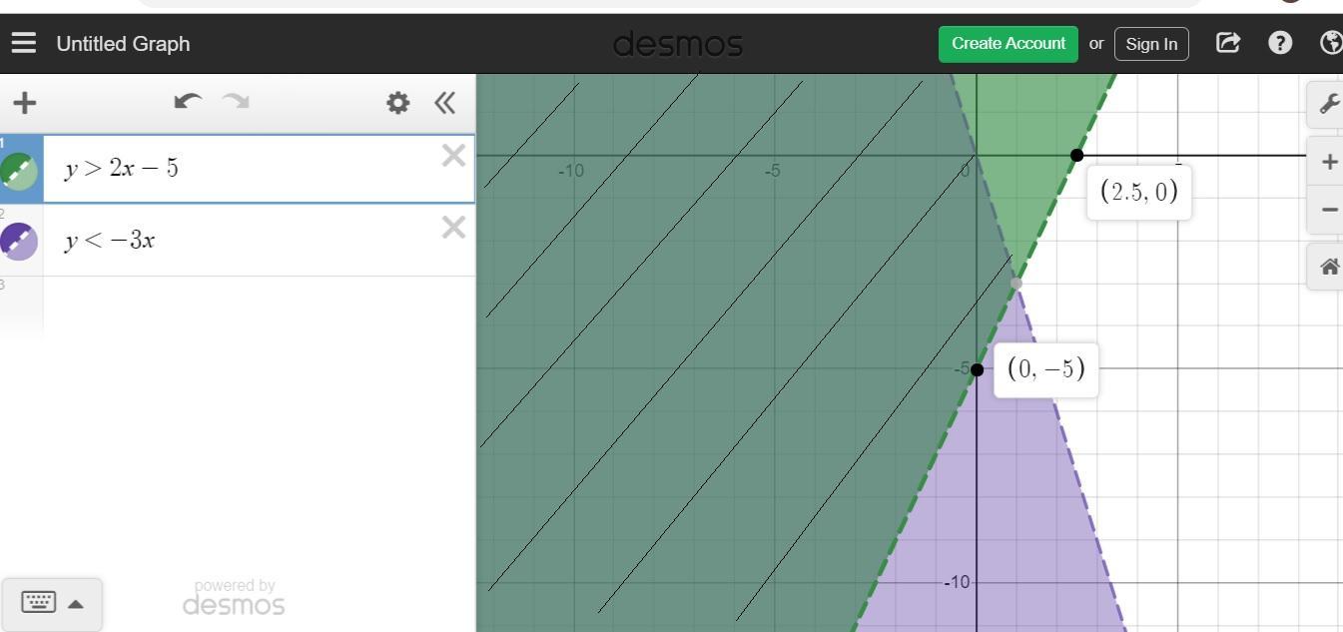Click the gray intersection point of the lines
Viewport: 1343px width, 632px height.
pos(1016,284)
